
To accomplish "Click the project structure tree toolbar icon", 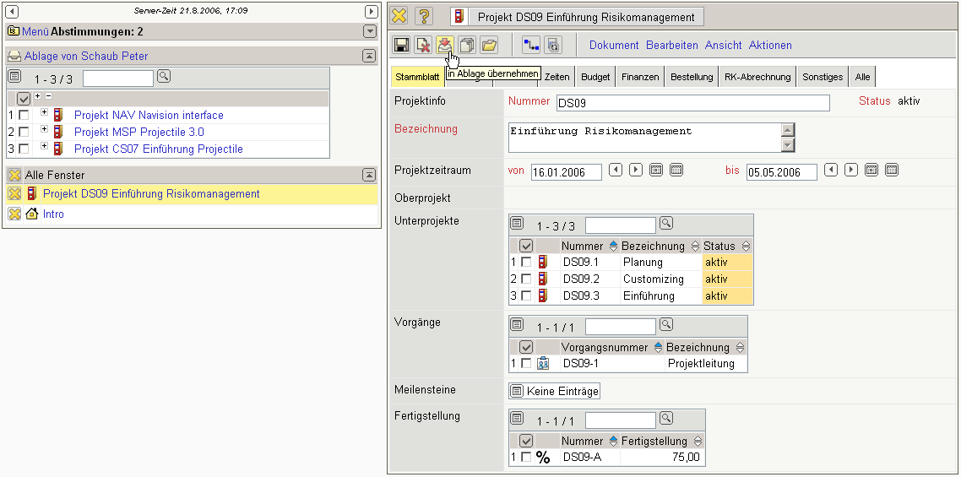I will [x=531, y=46].
